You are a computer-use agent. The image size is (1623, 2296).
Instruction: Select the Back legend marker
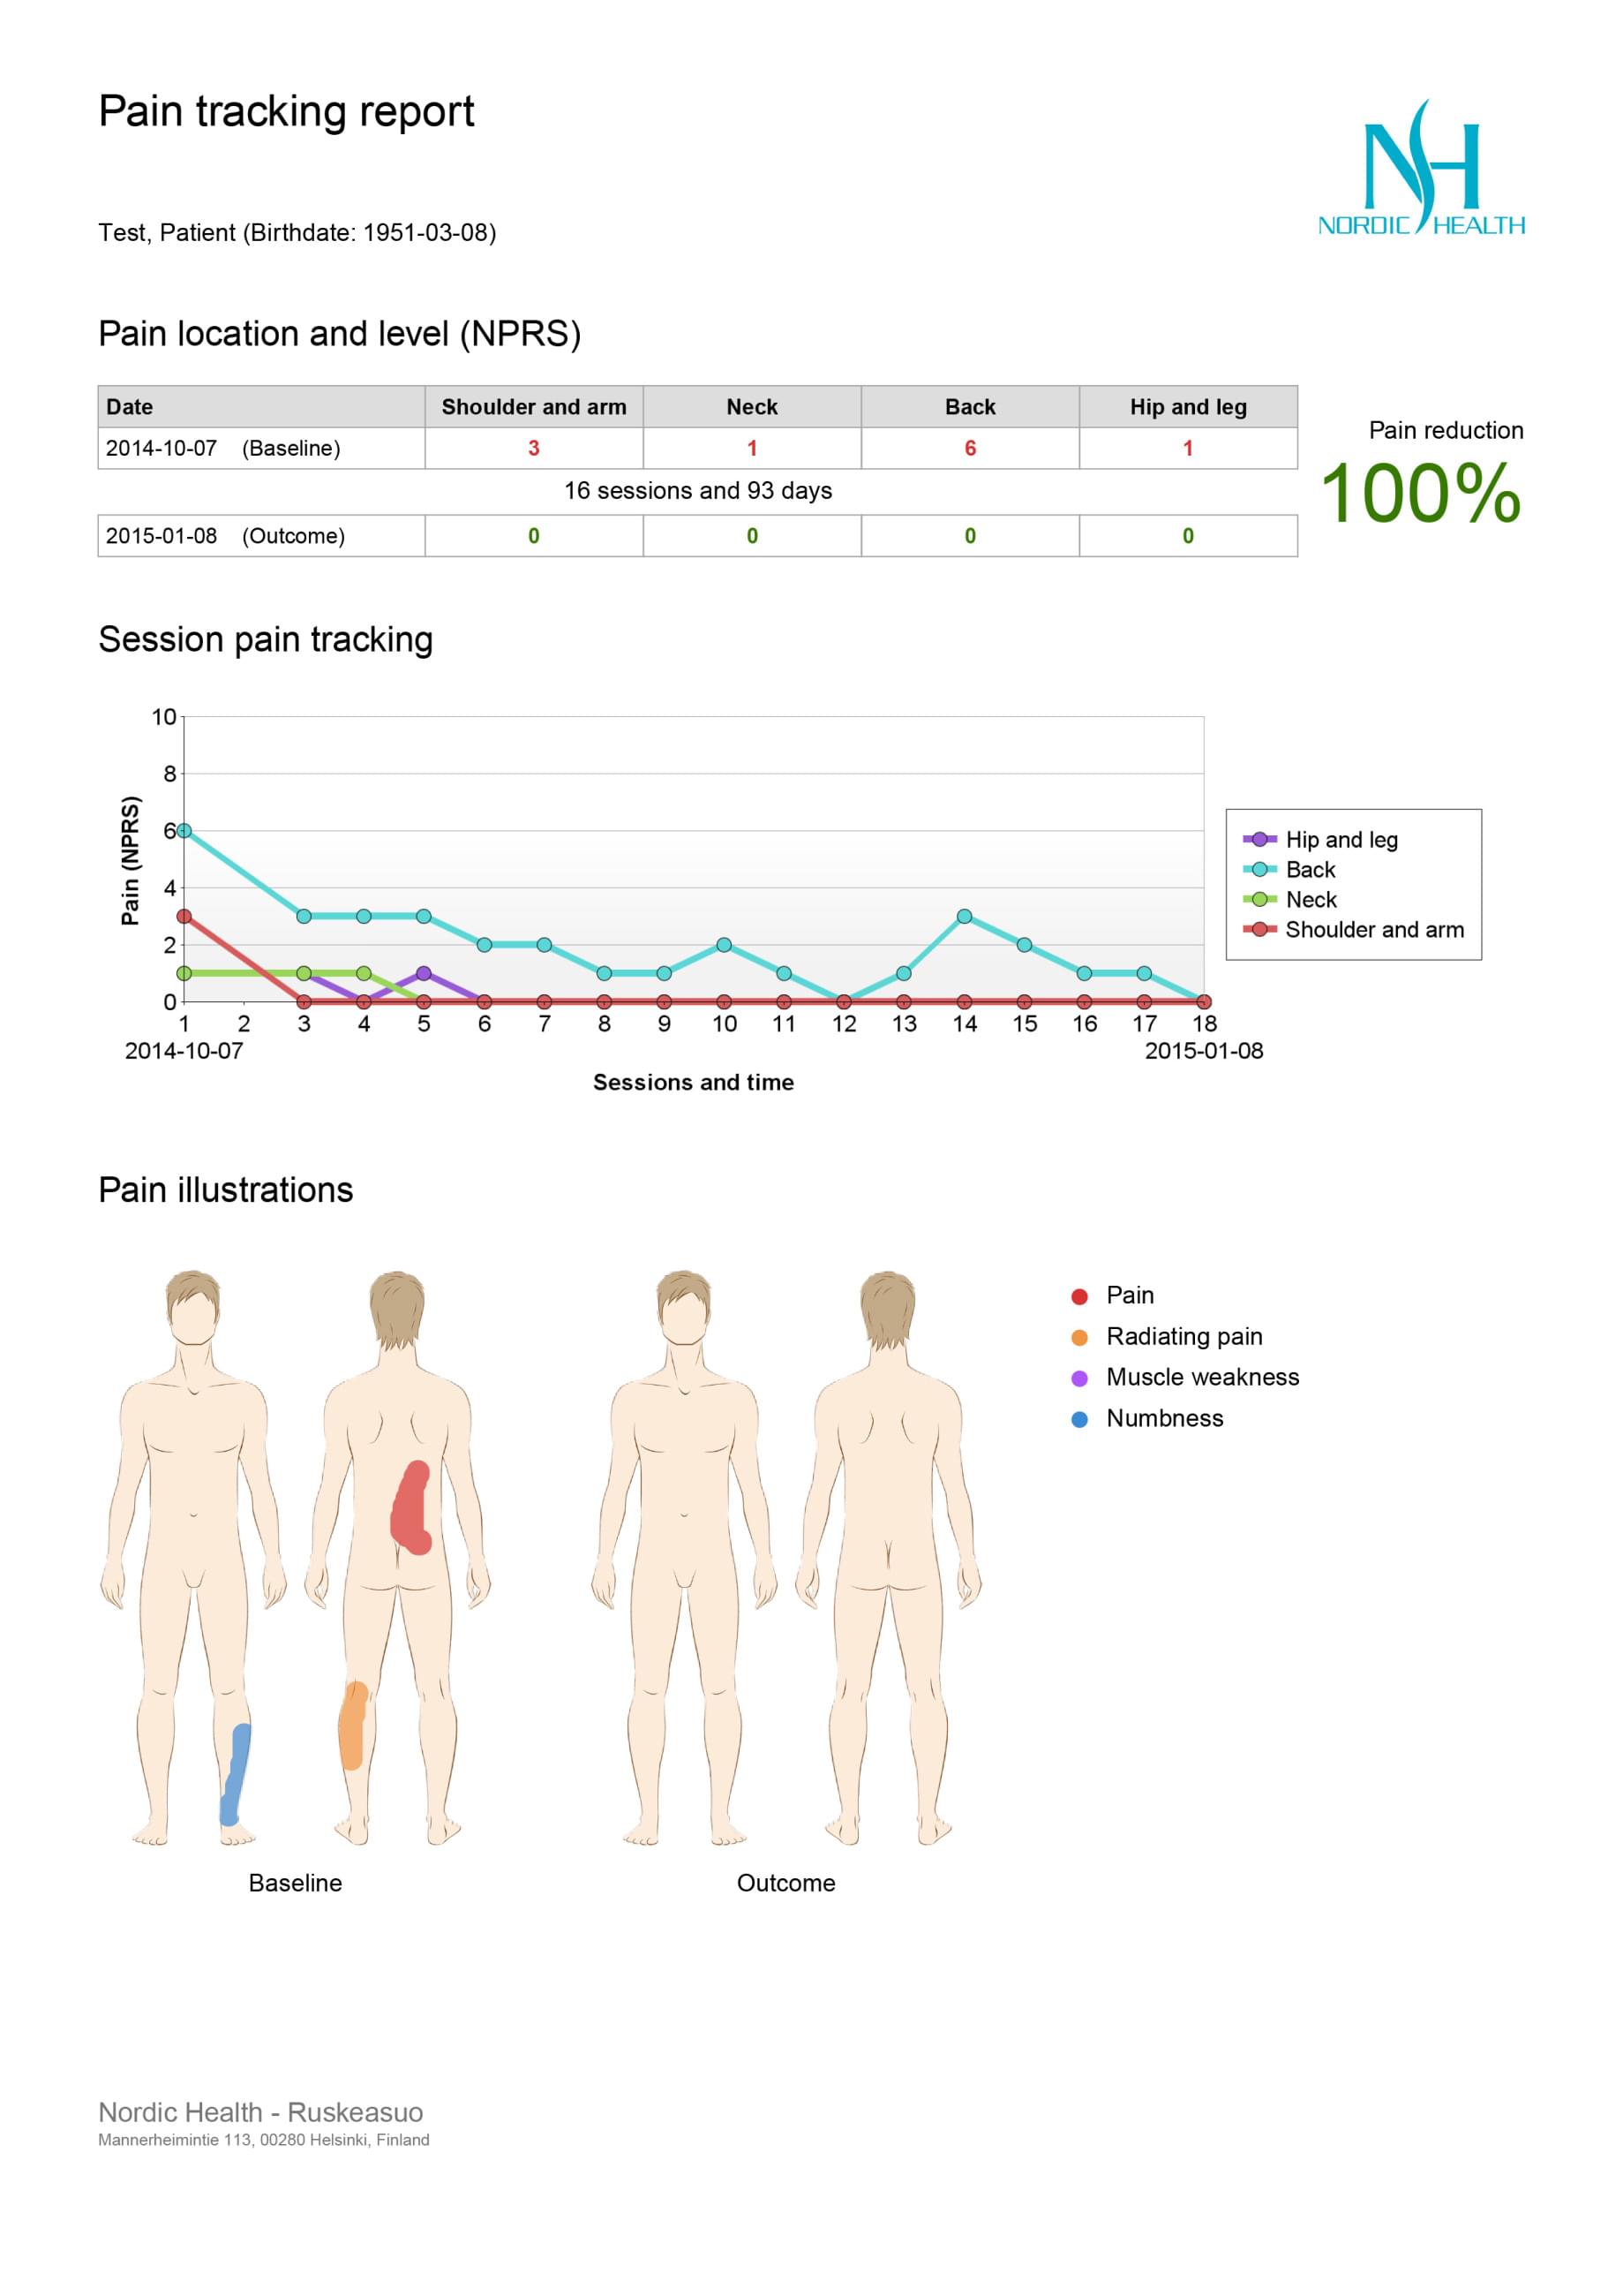(x=1259, y=869)
